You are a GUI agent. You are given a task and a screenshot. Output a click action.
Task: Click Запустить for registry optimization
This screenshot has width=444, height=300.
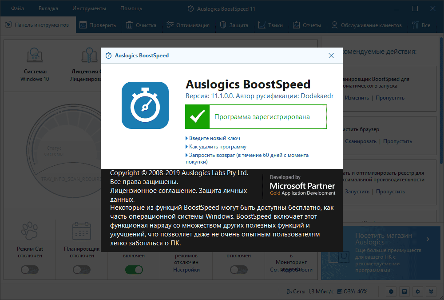[x=357, y=192]
